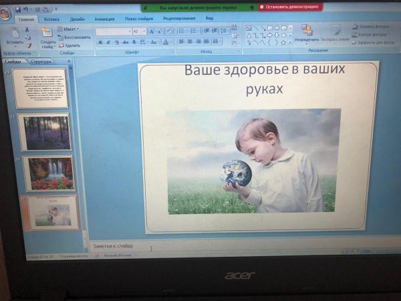Toggle bold text formatting
Viewport: 401px width, 301px height.
point(100,42)
